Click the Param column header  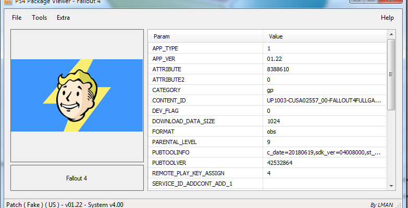tap(206, 36)
